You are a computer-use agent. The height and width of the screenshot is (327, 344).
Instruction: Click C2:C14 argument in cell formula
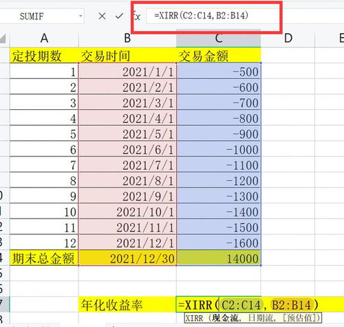pos(241,305)
